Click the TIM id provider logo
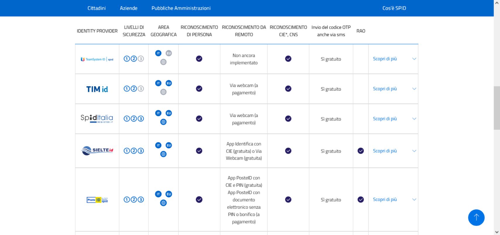This screenshot has width=500, height=235. pos(97,89)
